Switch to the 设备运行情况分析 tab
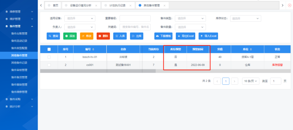Image resolution: width=293 pixels, height=130 pixels. 81,5
